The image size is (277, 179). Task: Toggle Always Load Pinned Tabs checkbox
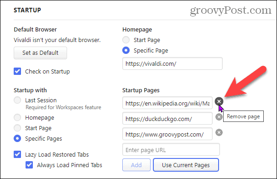(x=29, y=165)
